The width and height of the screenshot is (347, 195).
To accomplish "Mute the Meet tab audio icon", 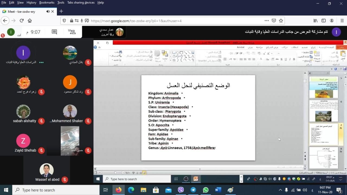I will tap(48, 11).
